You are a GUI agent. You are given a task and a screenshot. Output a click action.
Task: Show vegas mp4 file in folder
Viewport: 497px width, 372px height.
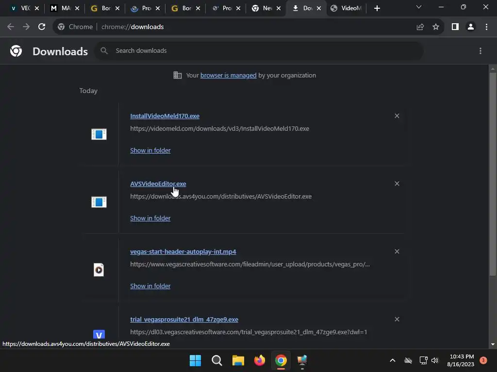150,286
